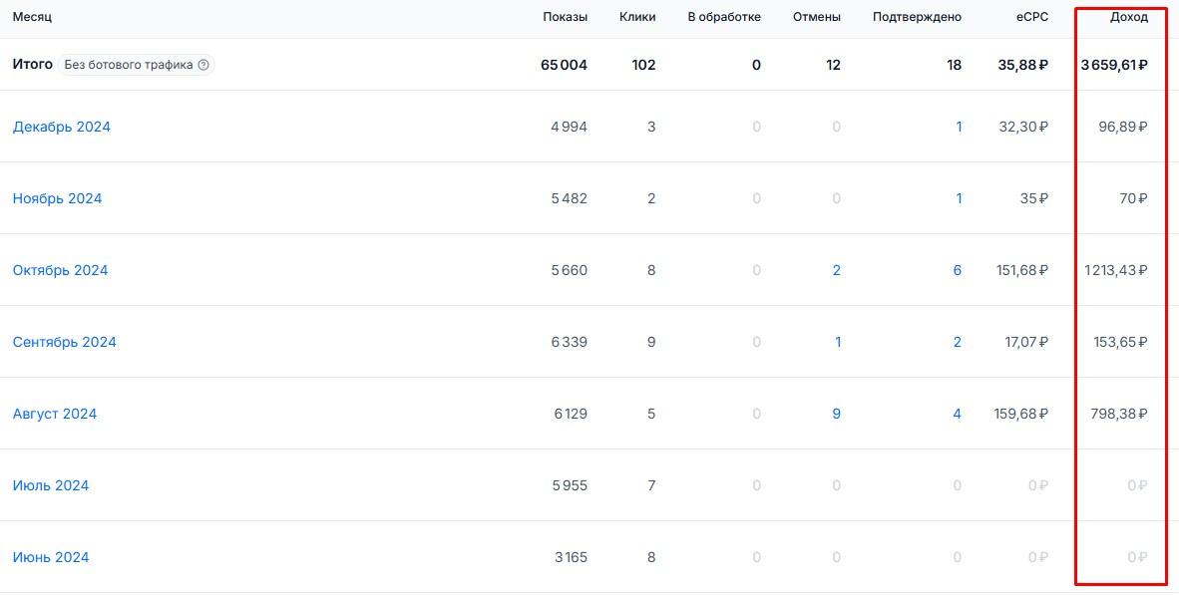Open the Ноябрь 2024 month link
This screenshot has height=595, width=1179.
click(x=57, y=198)
